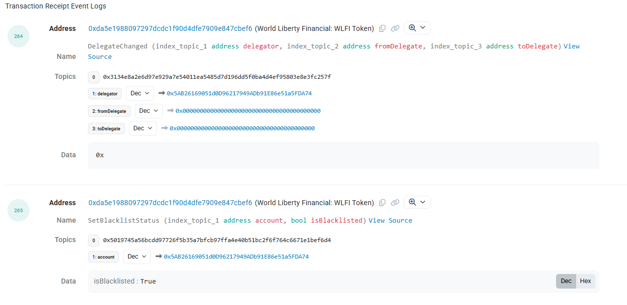Viewport: 627px width, 305px height.
Task: Click the link icon in log 264
Action: pos(395,28)
